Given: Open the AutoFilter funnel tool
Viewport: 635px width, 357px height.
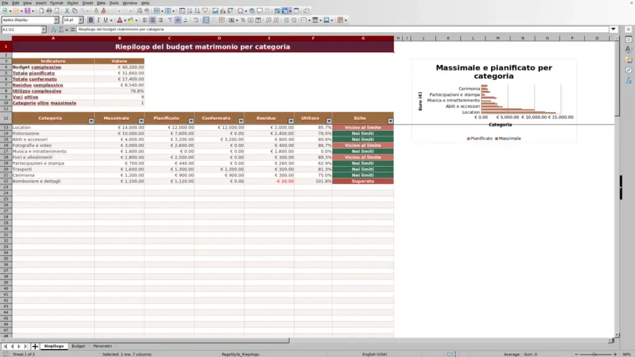Looking at the screenshot, I should pos(205,11).
